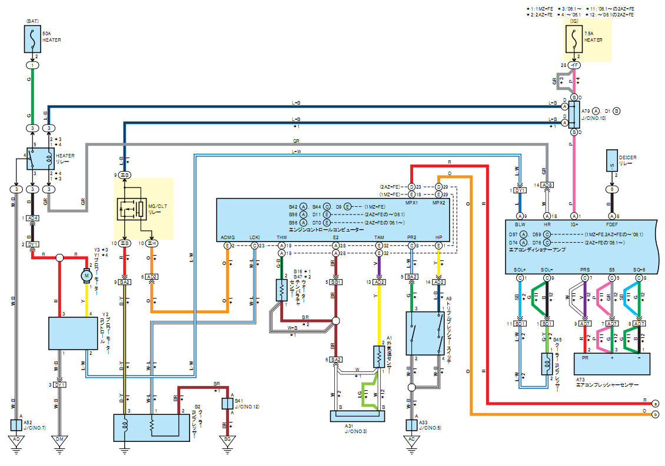Click the A1 ambient temperature sensor resistor
Viewport: 665px width, 466px height.
379,357
